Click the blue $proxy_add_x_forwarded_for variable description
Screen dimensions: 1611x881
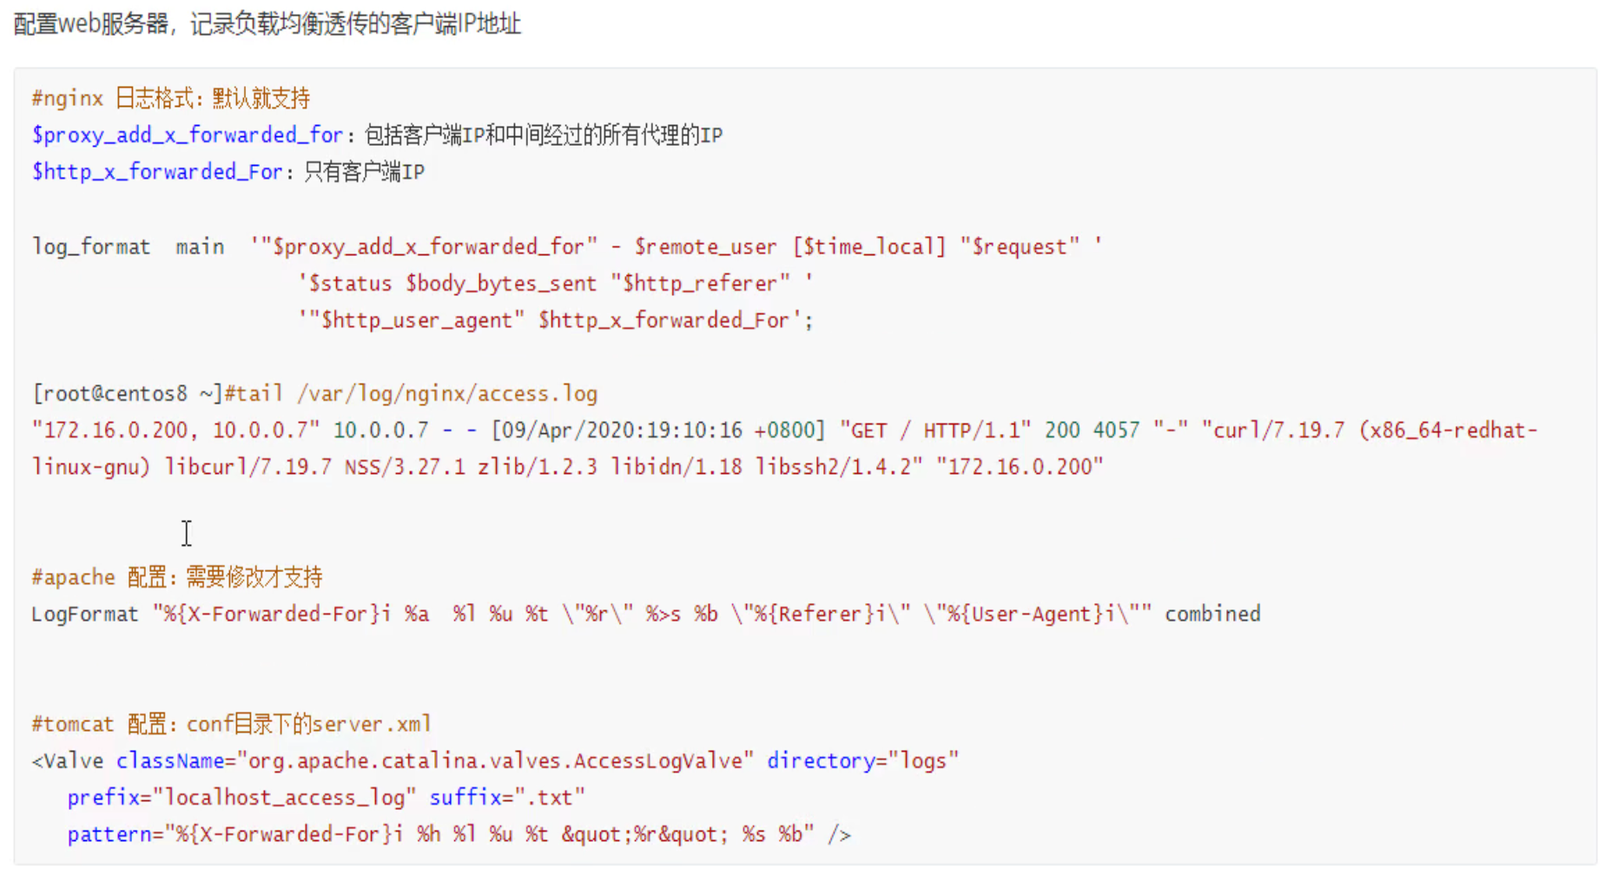point(188,135)
